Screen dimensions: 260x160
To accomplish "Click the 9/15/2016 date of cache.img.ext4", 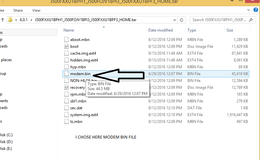I will [x=165, y=53].
